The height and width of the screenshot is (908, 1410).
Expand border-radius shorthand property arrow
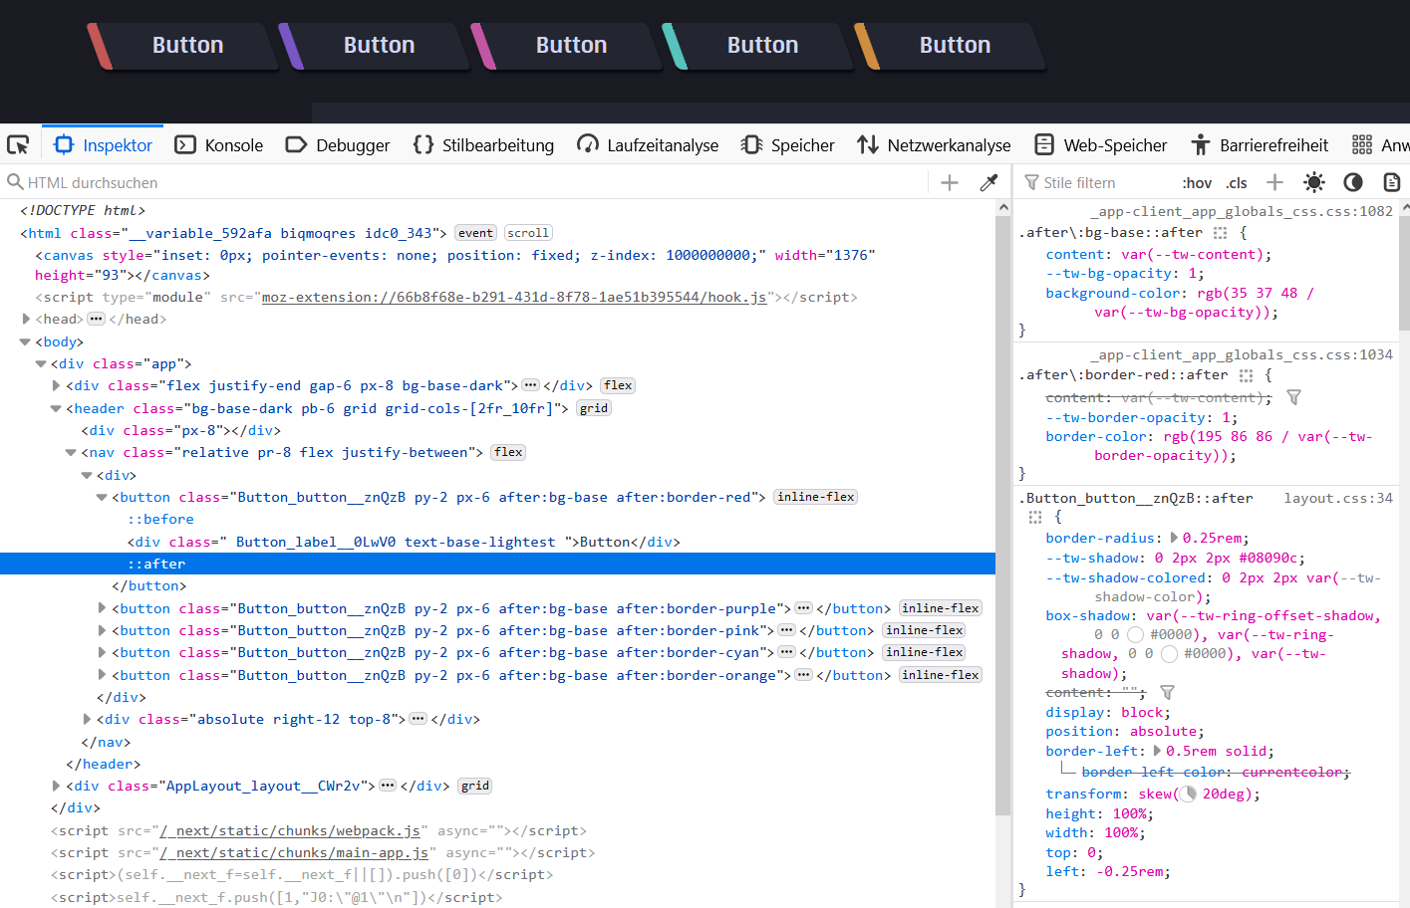[1174, 538]
